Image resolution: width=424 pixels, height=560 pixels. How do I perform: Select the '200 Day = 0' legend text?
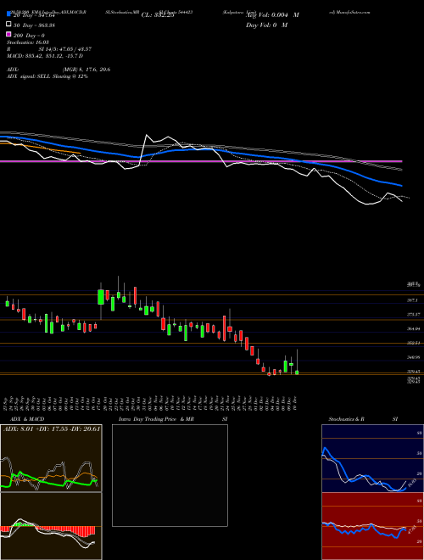pyautogui.click(x=29, y=36)
